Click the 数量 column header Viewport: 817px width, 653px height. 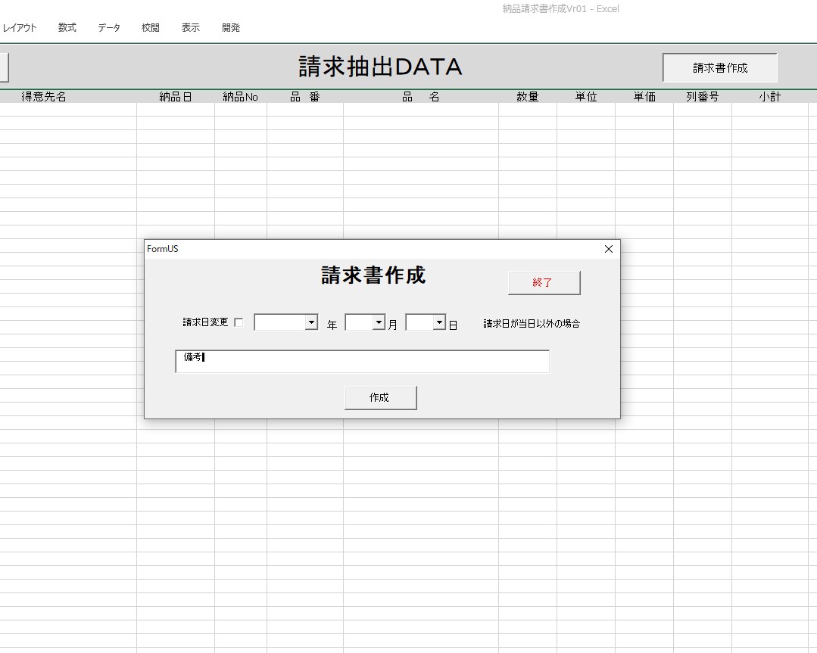click(x=527, y=97)
